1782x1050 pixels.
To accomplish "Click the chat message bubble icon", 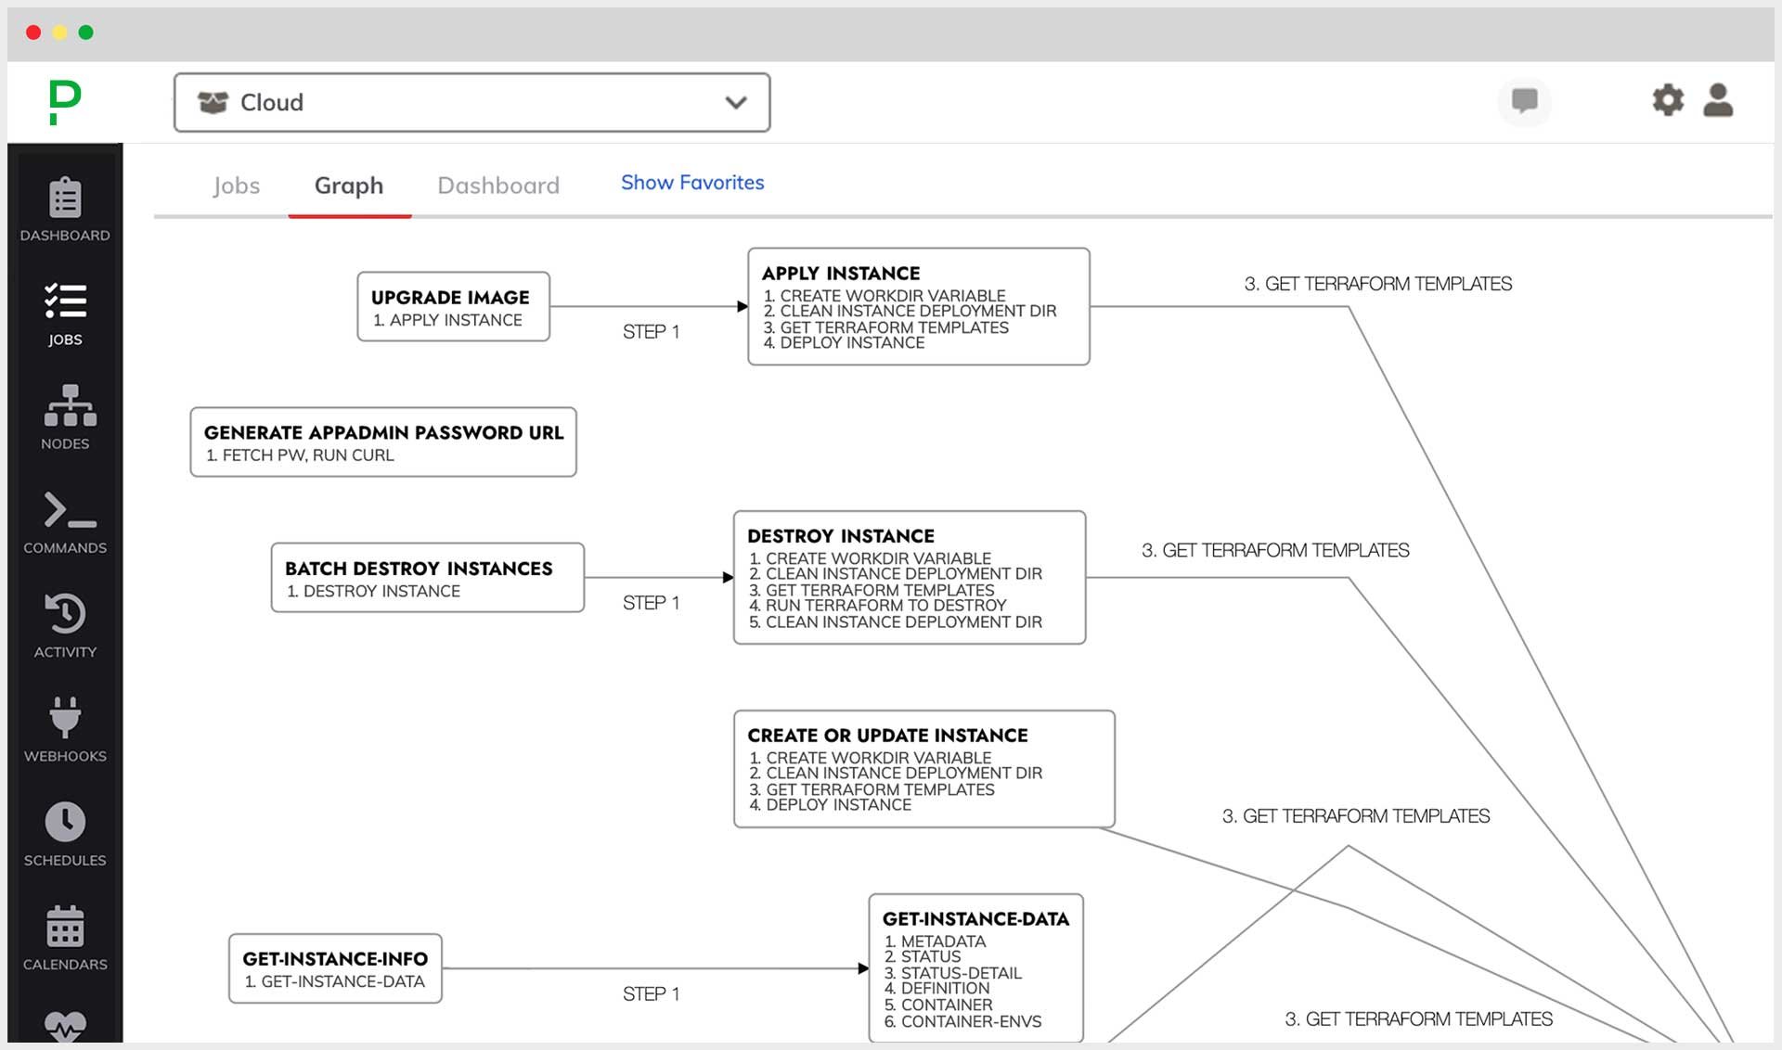I will [1524, 100].
